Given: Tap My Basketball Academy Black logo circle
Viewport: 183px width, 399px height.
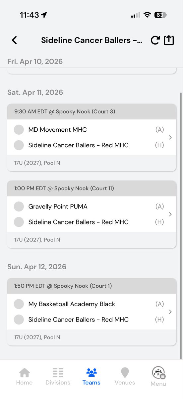Looking at the screenshot, I should [19, 304].
